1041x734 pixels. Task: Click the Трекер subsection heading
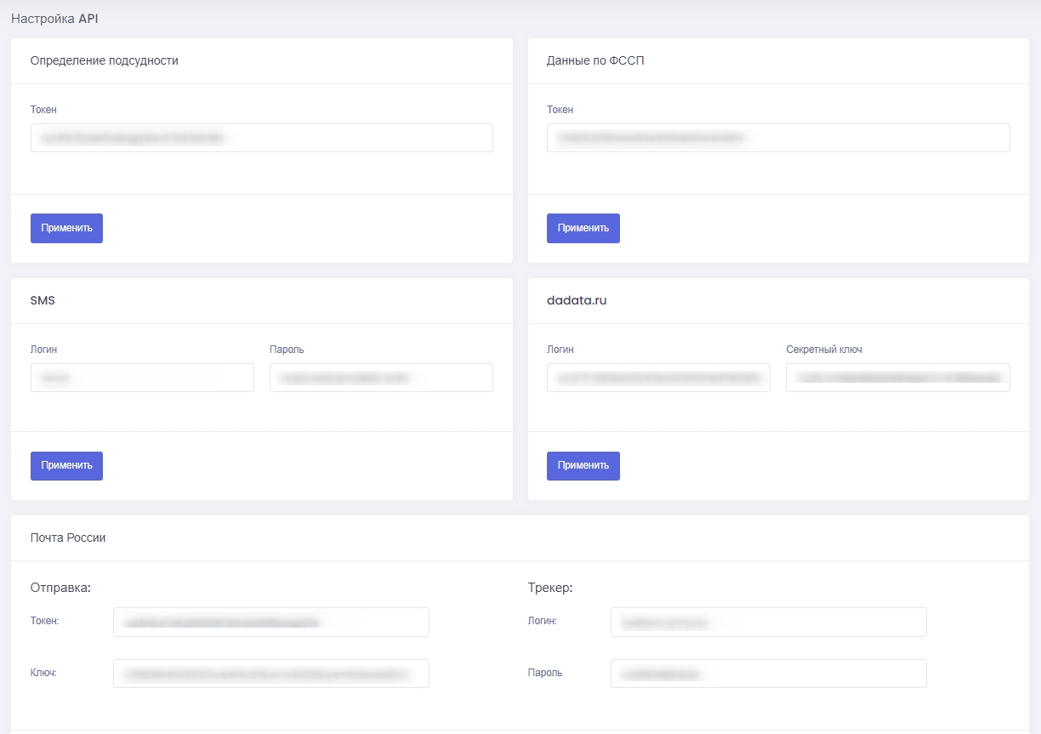tap(550, 587)
